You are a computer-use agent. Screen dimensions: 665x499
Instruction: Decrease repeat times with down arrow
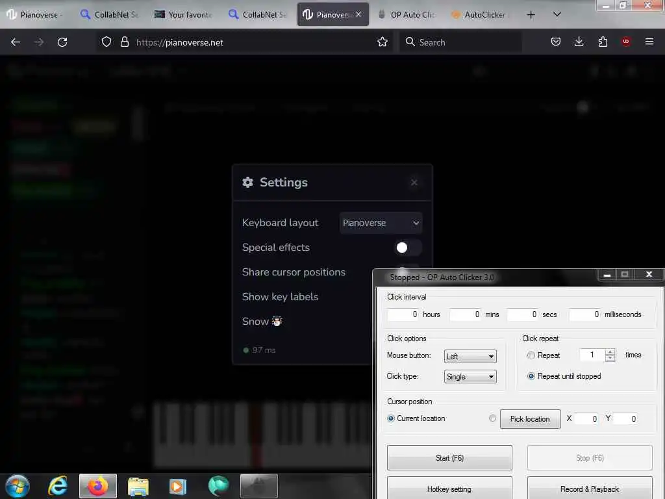tap(610, 358)
